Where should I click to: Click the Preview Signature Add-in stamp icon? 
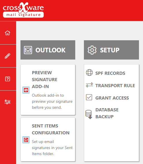pos(26,90)
